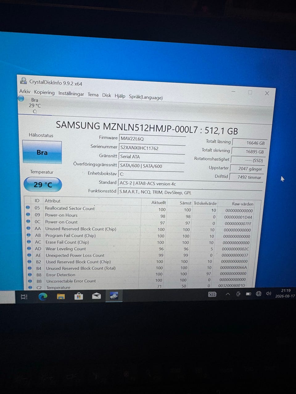Click the Aktuellt column header

[x=158, y=202]
